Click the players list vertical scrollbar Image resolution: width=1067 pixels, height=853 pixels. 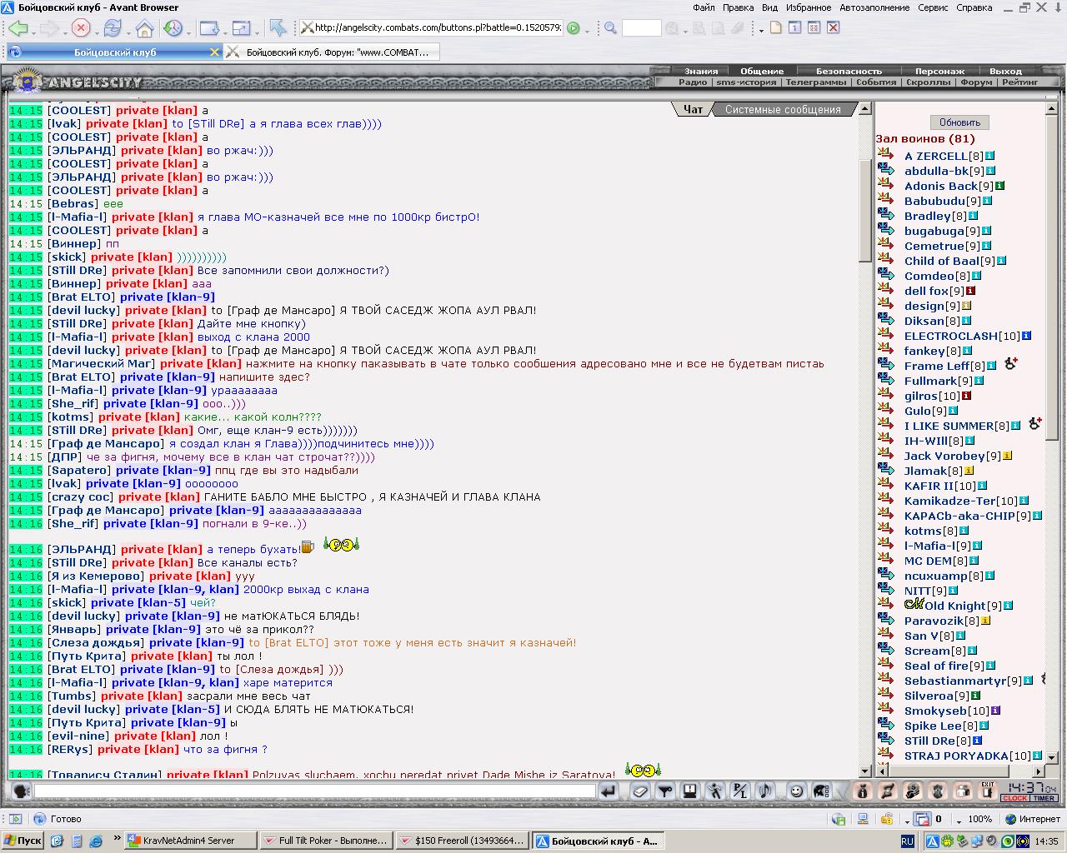click(x=1053, y=433)
